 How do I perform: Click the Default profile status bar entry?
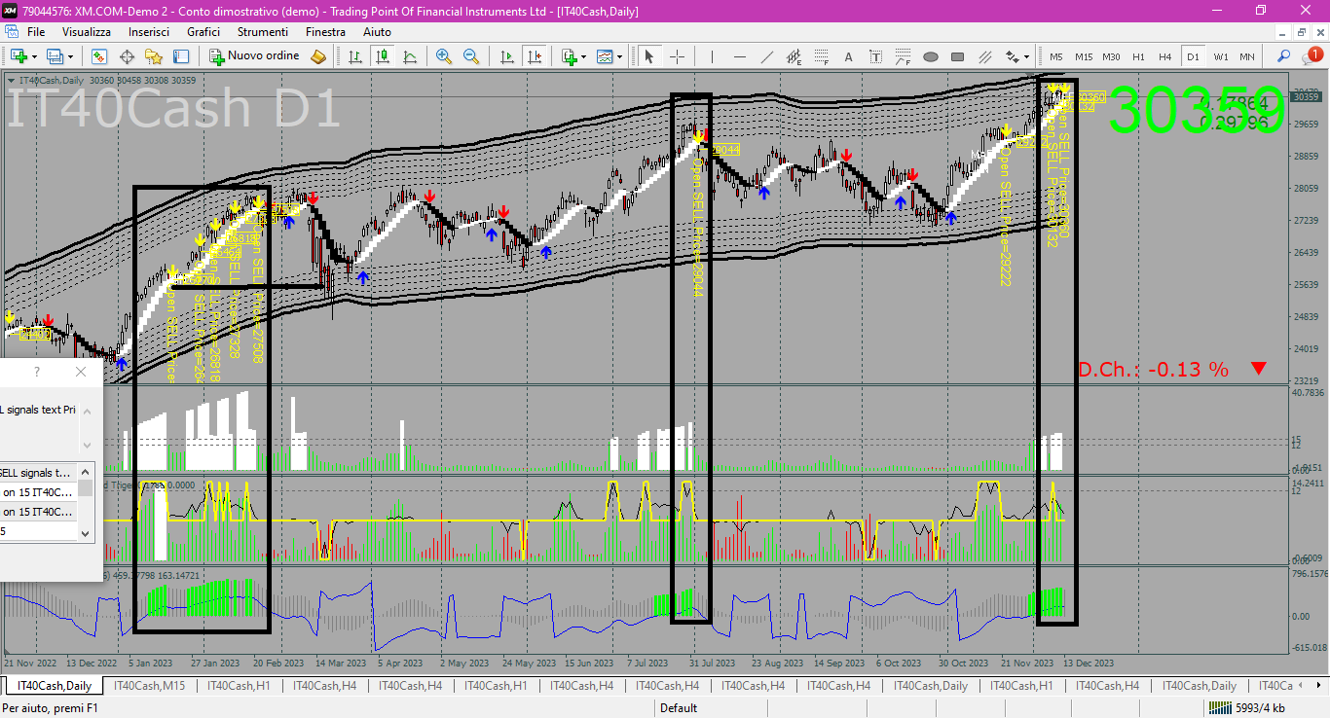(679, 708)
